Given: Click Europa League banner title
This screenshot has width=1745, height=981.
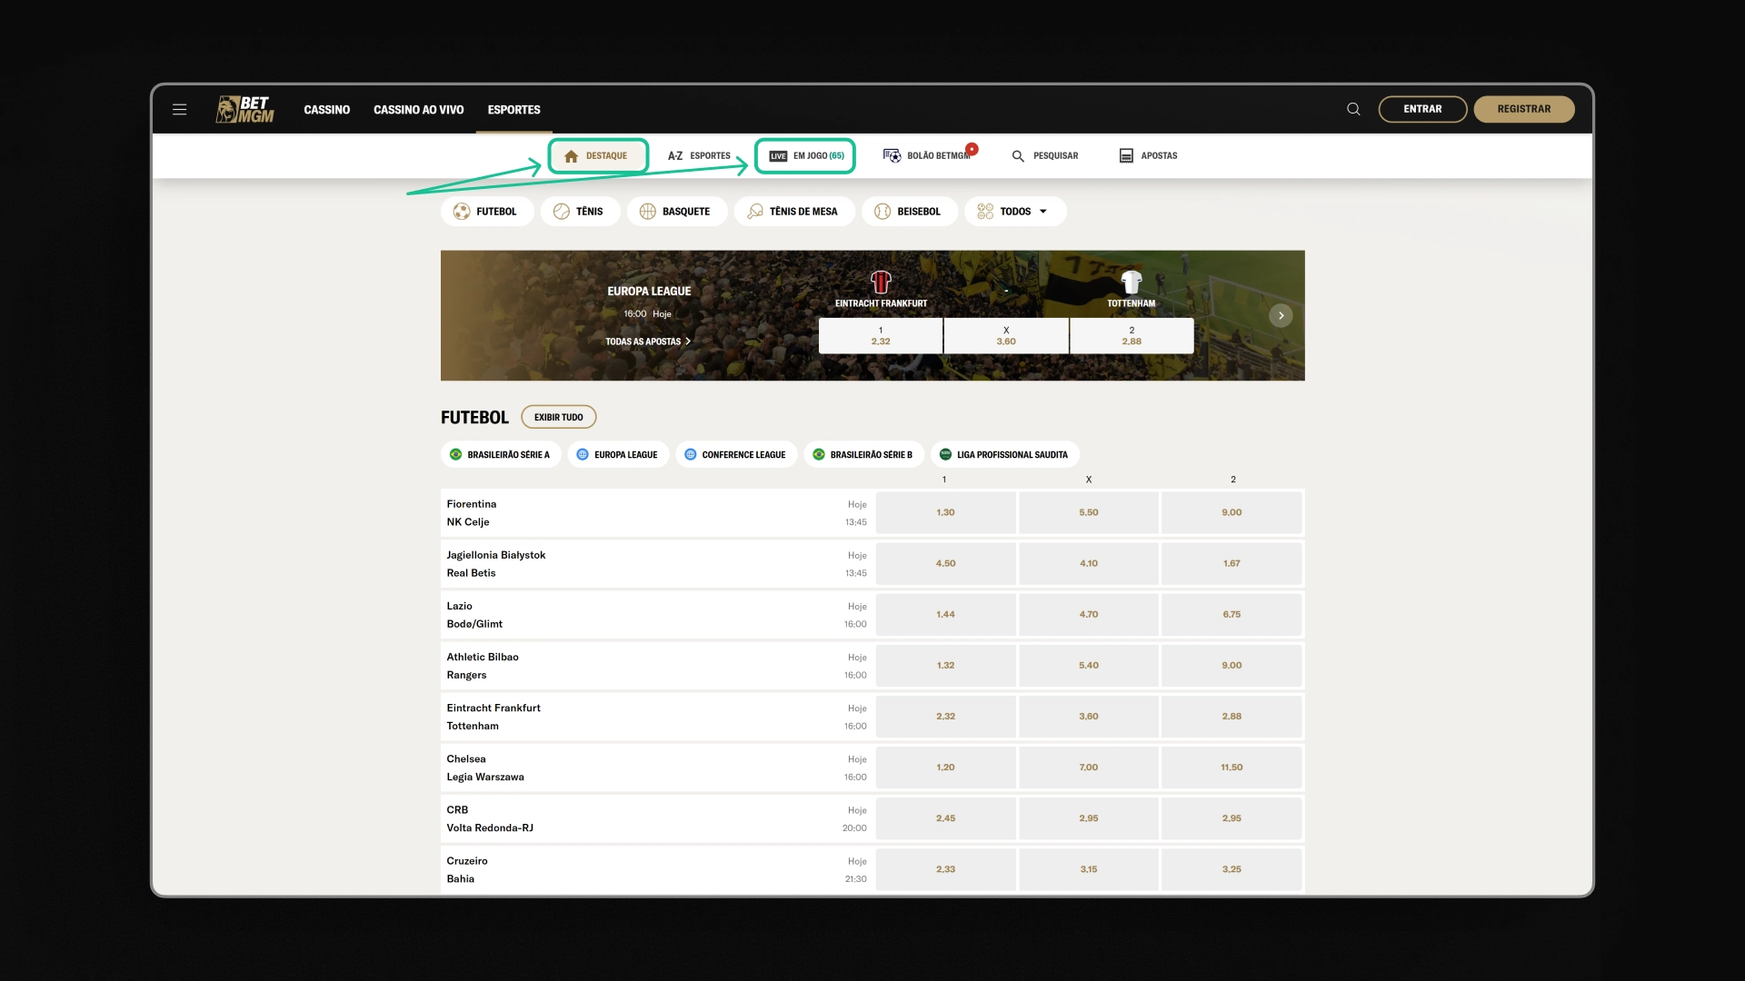Looking at the screenshot, I should [x=649, y=291].
